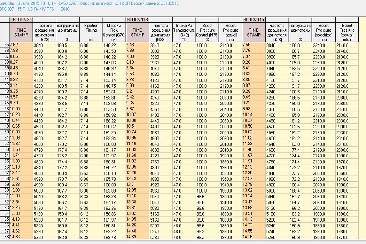Select row number 35
Viewport: 366px width, 244px height.
(5, 45)
